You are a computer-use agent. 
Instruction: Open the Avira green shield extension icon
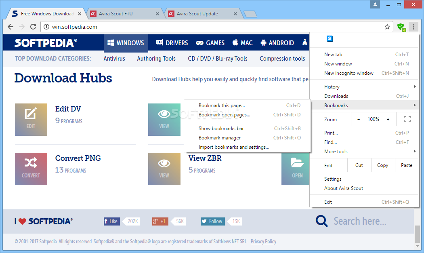(401, 27)
